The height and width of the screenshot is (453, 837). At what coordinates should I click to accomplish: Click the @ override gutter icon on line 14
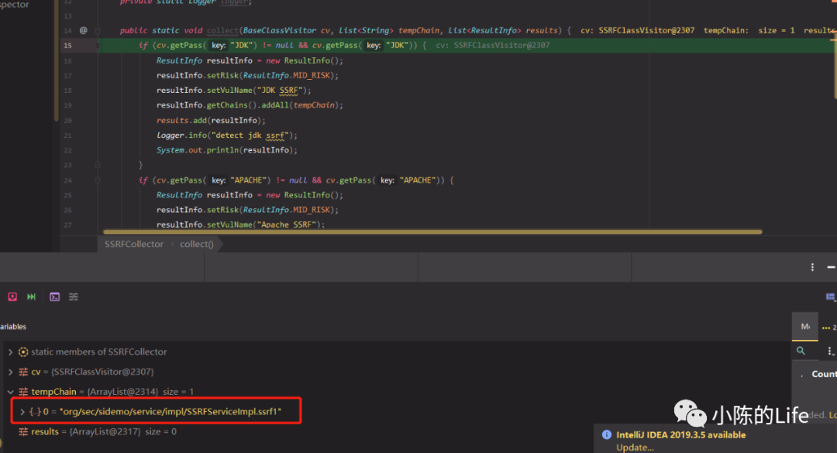tap(83, 30)
